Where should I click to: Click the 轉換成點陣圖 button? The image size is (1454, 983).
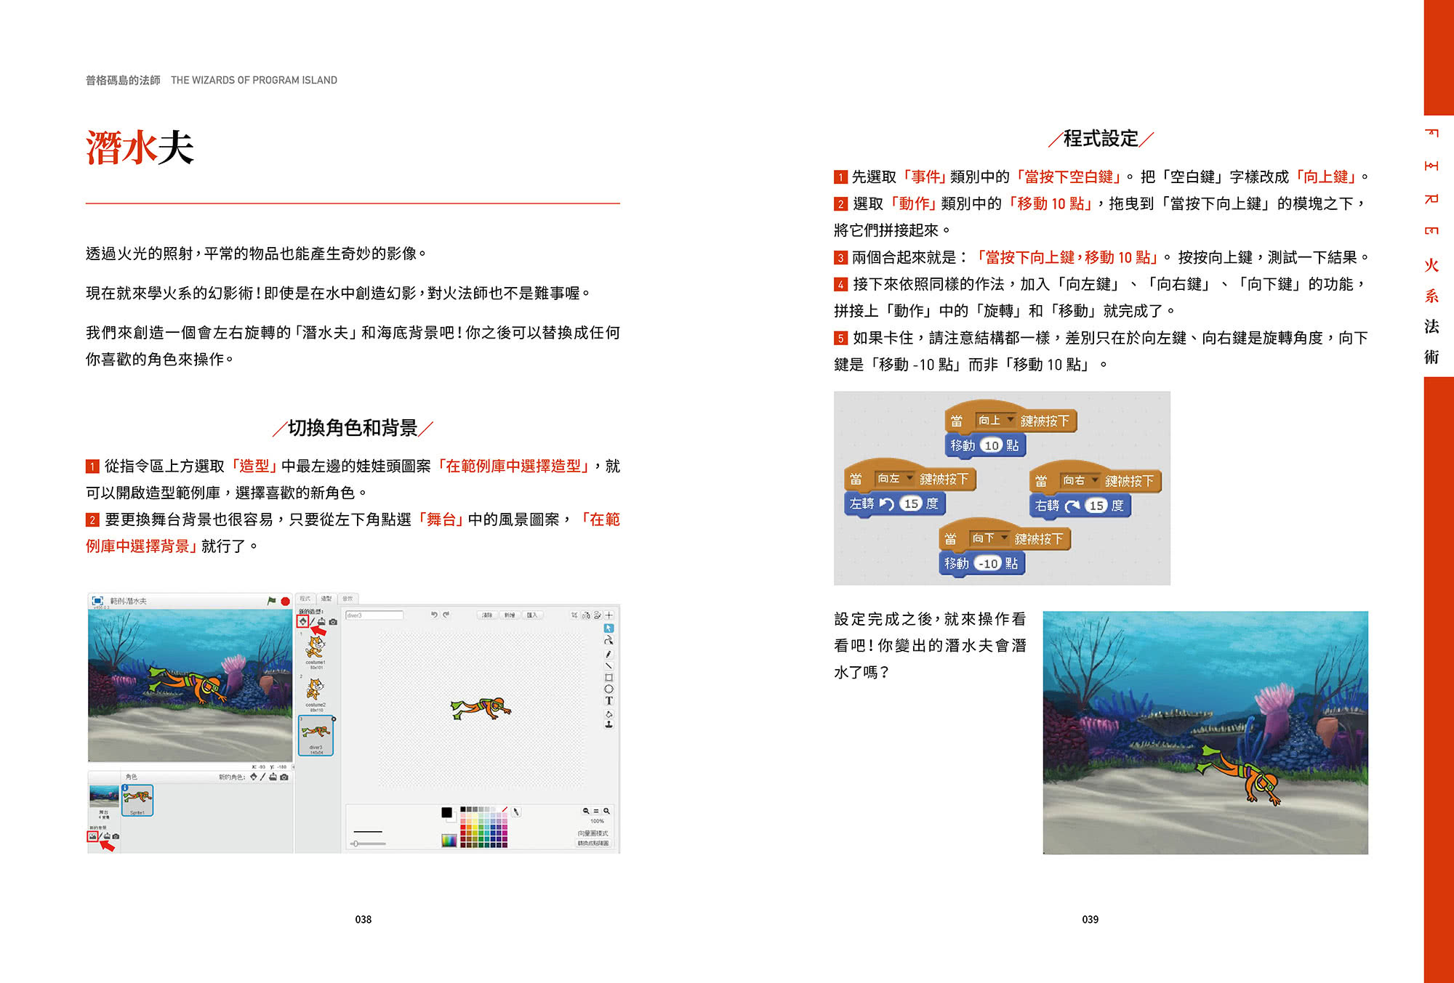click(593, 844)
